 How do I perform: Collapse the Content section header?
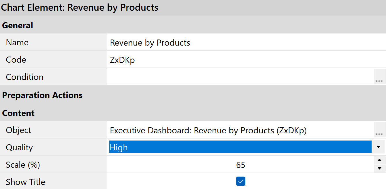pyautogui.click(x=18, y=113)
